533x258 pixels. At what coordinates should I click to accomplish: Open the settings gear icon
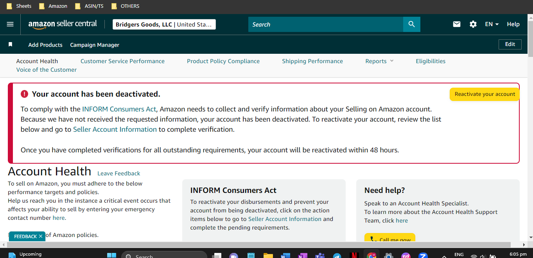[473, 24]
